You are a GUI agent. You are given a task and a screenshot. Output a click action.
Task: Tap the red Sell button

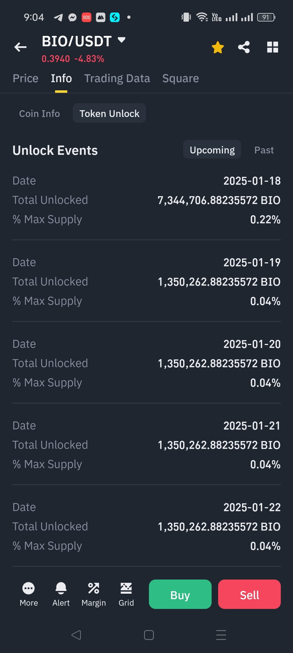click(249, 594)
